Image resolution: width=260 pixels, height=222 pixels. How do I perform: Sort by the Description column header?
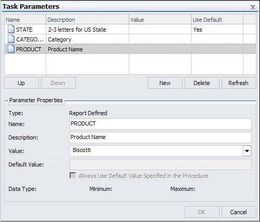[88, 20]
